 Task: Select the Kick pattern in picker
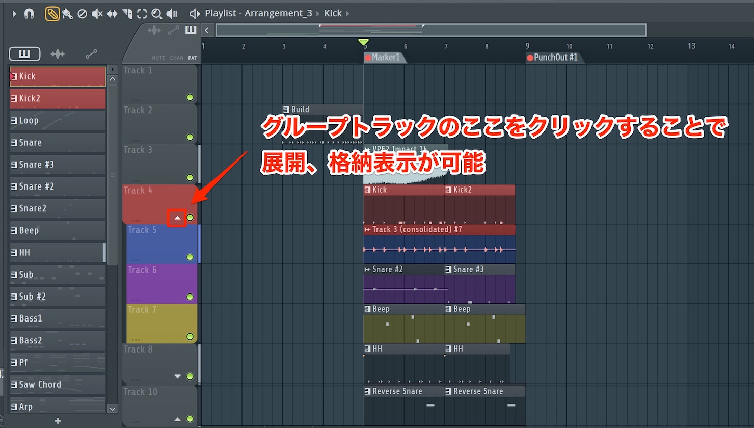tap(58, 76)
